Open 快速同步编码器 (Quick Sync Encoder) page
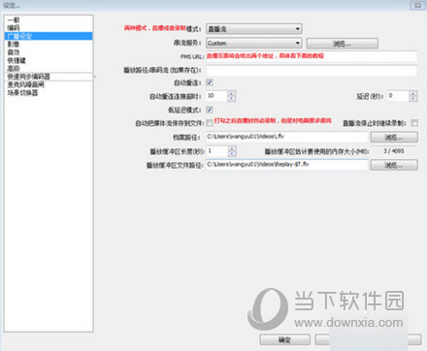 pos(29,77)
